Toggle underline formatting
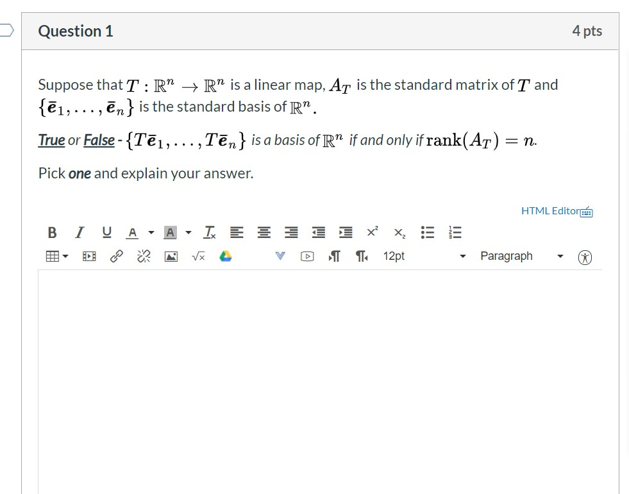629x494 pixels. click(106, 232)
